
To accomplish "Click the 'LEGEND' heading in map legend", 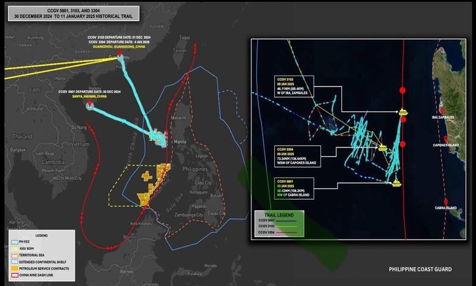I will coord(41,236).
